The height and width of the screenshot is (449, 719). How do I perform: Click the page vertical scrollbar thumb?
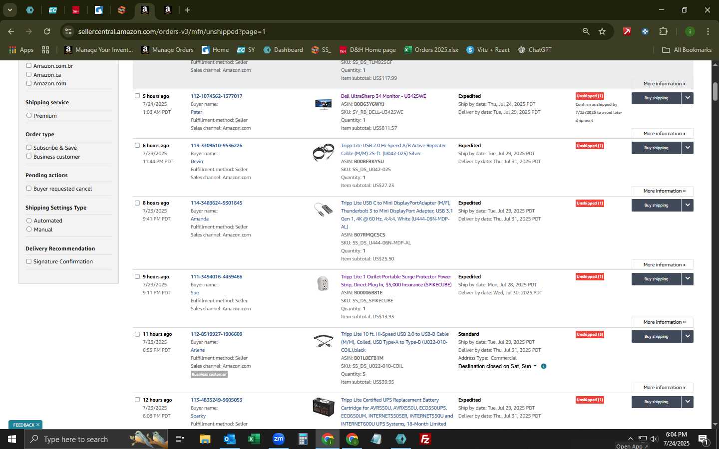click(x=715, y=91)
